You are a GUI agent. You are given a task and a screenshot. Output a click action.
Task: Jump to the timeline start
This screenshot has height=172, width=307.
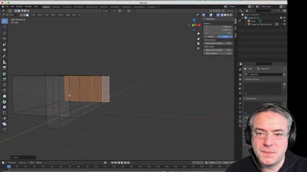coord(112,162)
